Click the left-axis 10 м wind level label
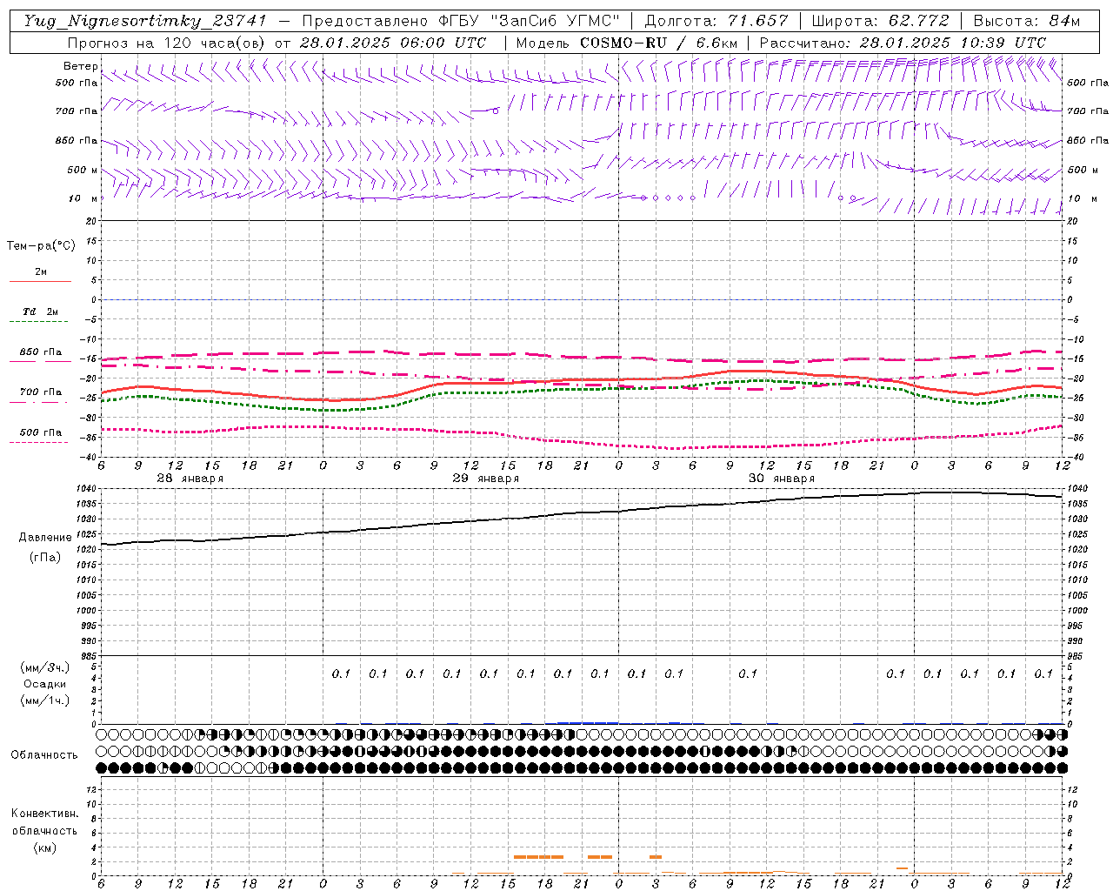Screen dimensions: 1113x891 coord(83,198)
